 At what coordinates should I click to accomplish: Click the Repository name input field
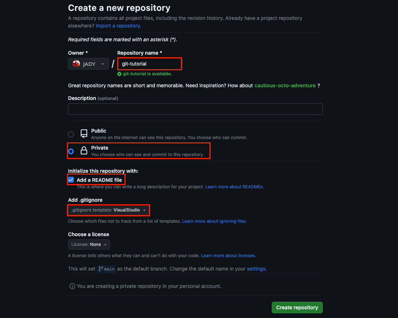pos(149,64)
